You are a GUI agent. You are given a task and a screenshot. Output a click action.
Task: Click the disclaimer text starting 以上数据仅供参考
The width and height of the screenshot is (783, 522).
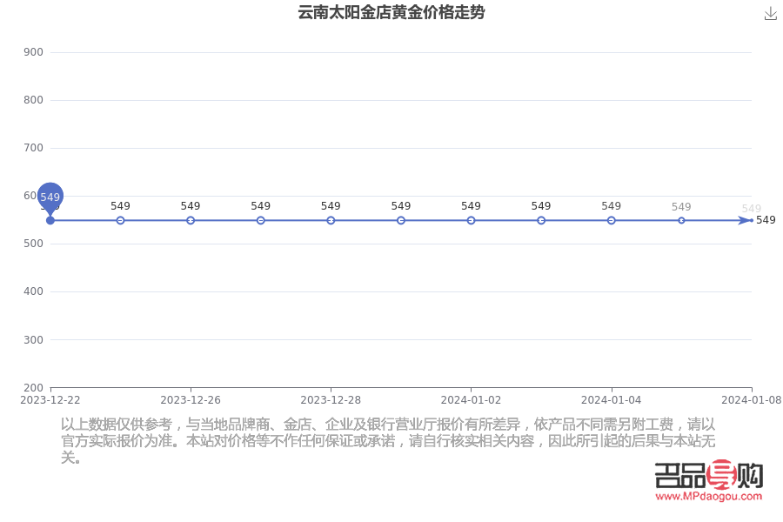coord(388,440)
